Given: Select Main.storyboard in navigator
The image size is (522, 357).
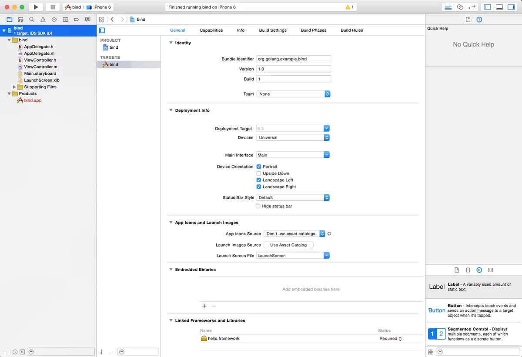Looking at the screenshot, I should click(40, 73).
